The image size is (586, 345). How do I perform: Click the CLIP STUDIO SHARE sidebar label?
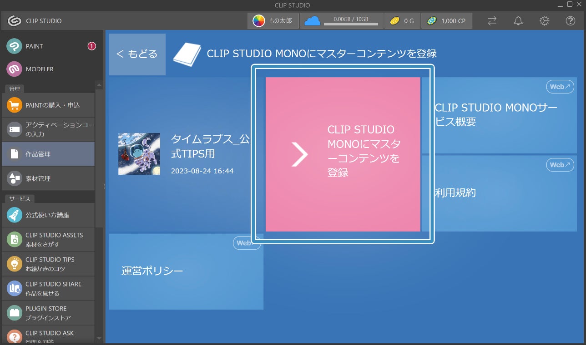click(54, 284)
